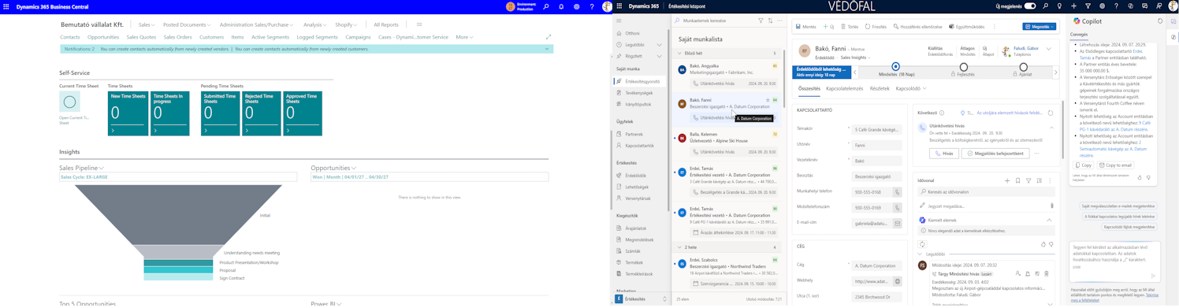Open the New Time Sheets tile
This screenshot has width=1179, height=308.
coord(128,113)
